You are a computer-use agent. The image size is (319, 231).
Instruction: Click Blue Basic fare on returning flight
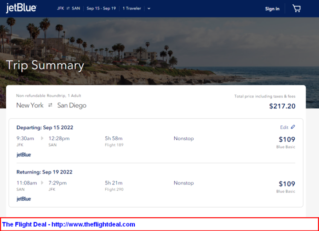click(x=286, y=191)
